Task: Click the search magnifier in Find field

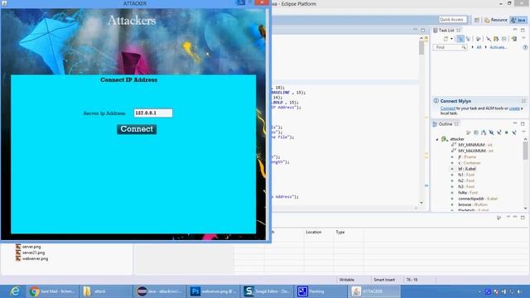Action: click(464, 47)
